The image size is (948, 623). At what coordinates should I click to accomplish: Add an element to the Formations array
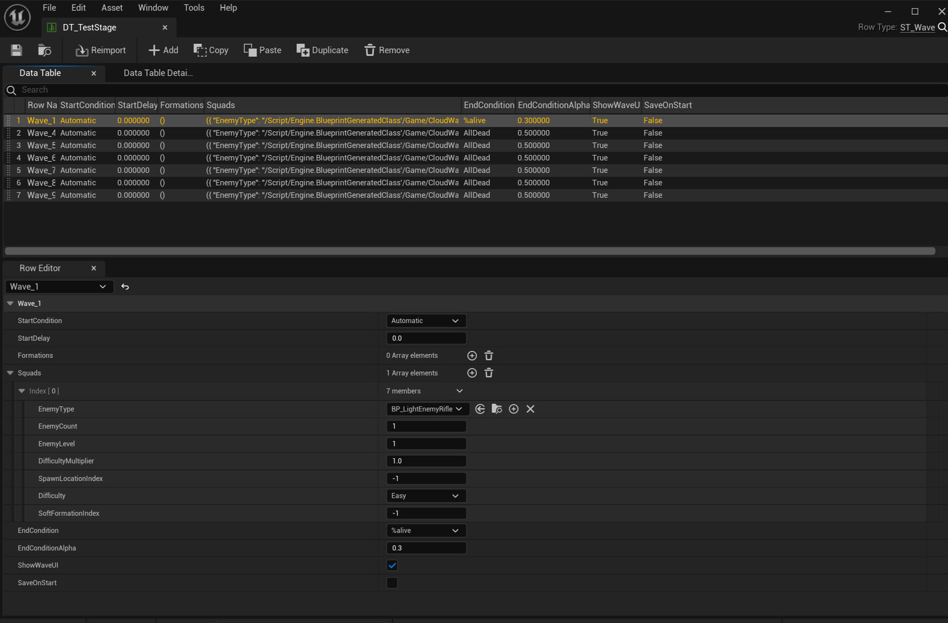click(x=472, y=355)
